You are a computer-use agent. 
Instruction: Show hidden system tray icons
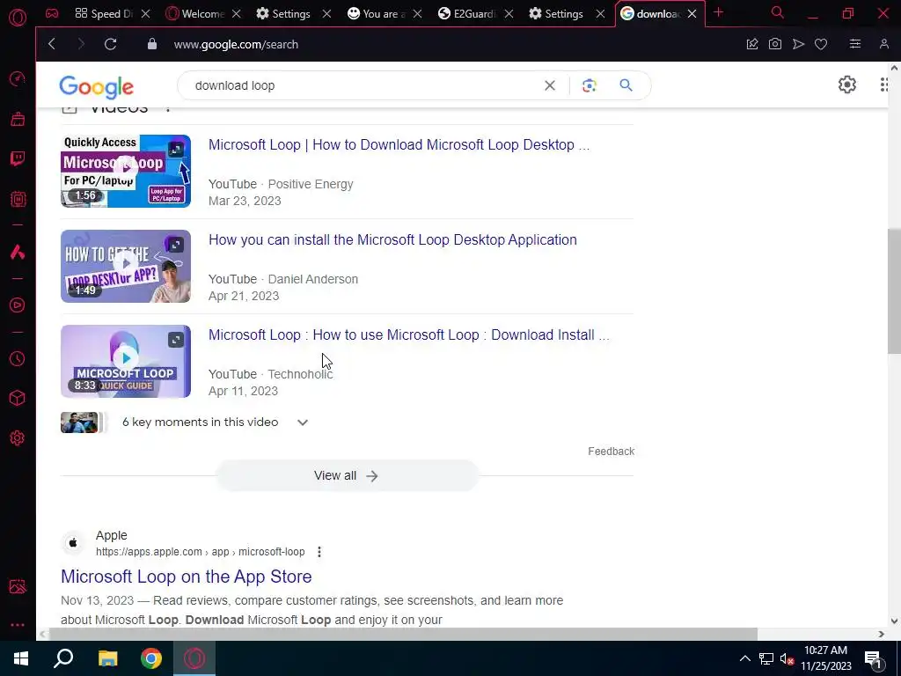[x=744, y=658]
